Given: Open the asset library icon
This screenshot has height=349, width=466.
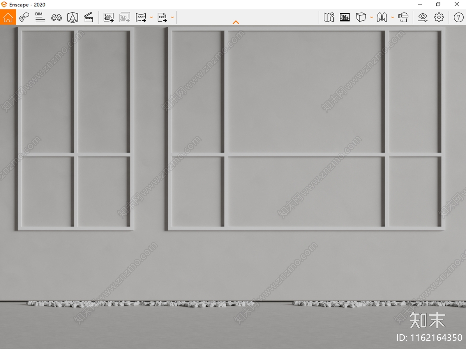Looking at the screenshot, I should 345,17.
